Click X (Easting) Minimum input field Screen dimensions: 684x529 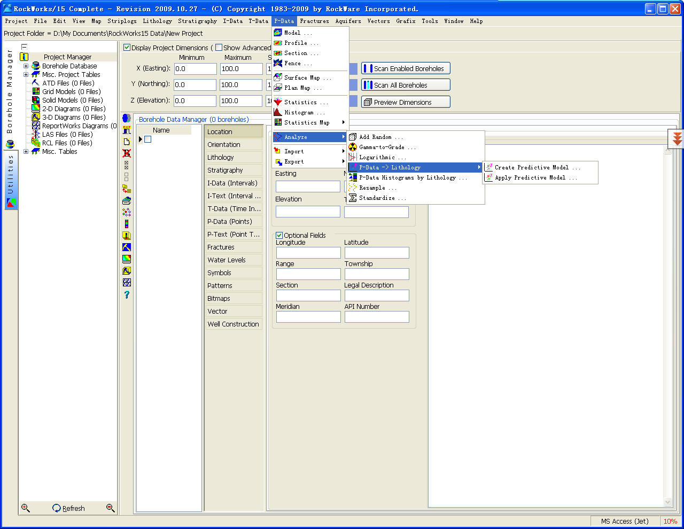195,69
